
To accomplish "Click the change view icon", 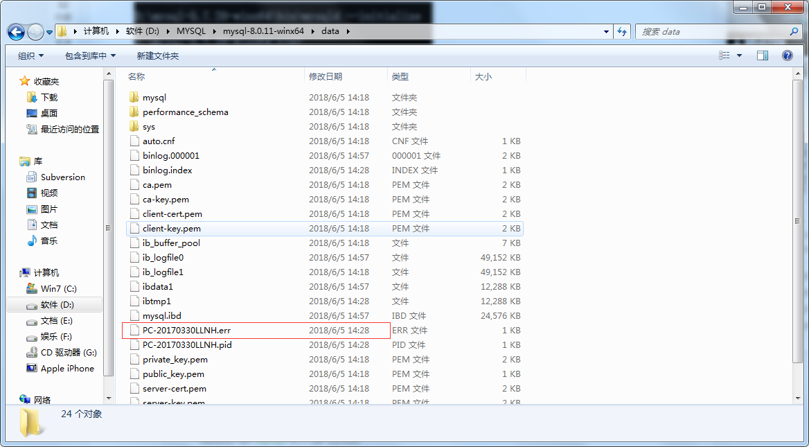I will tap(724, 55).
